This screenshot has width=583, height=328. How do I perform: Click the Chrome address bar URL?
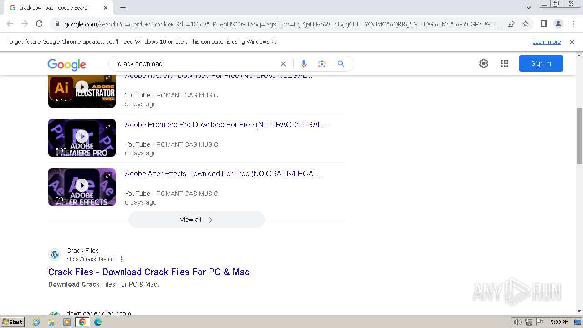coord(282,24)
